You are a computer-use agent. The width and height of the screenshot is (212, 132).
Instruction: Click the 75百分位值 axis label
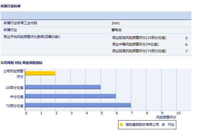point(15,105)
